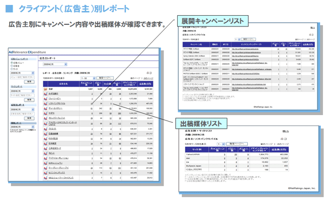The image size is (324, 207).
Task: Click export icon in main ranking report
Action: [x=151, y=73]
